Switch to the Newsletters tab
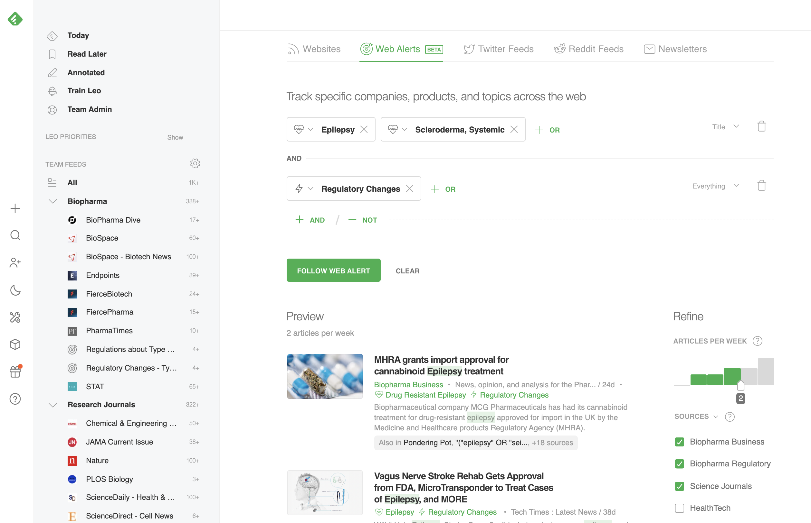Viewport: 811px width, 523px height. tap(675, 49)
